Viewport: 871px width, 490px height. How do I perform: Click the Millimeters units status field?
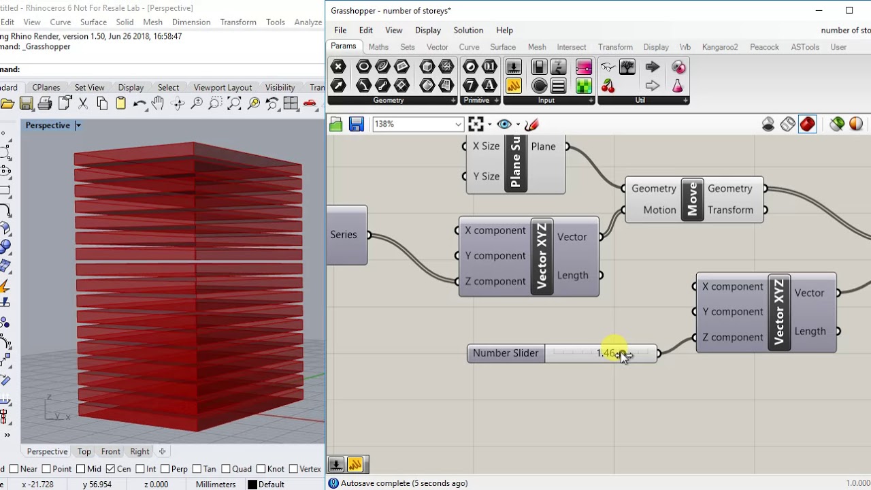point(216,485)
